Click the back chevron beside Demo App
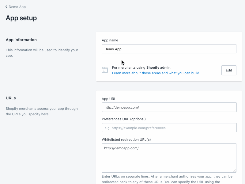 [6, 7]
